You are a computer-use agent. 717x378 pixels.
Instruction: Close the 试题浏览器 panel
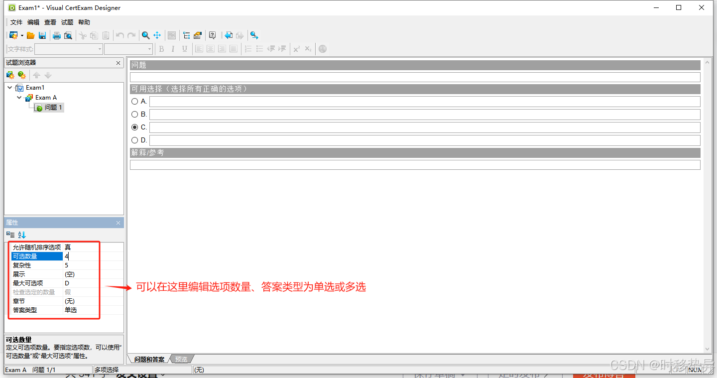tap(119, 63)
